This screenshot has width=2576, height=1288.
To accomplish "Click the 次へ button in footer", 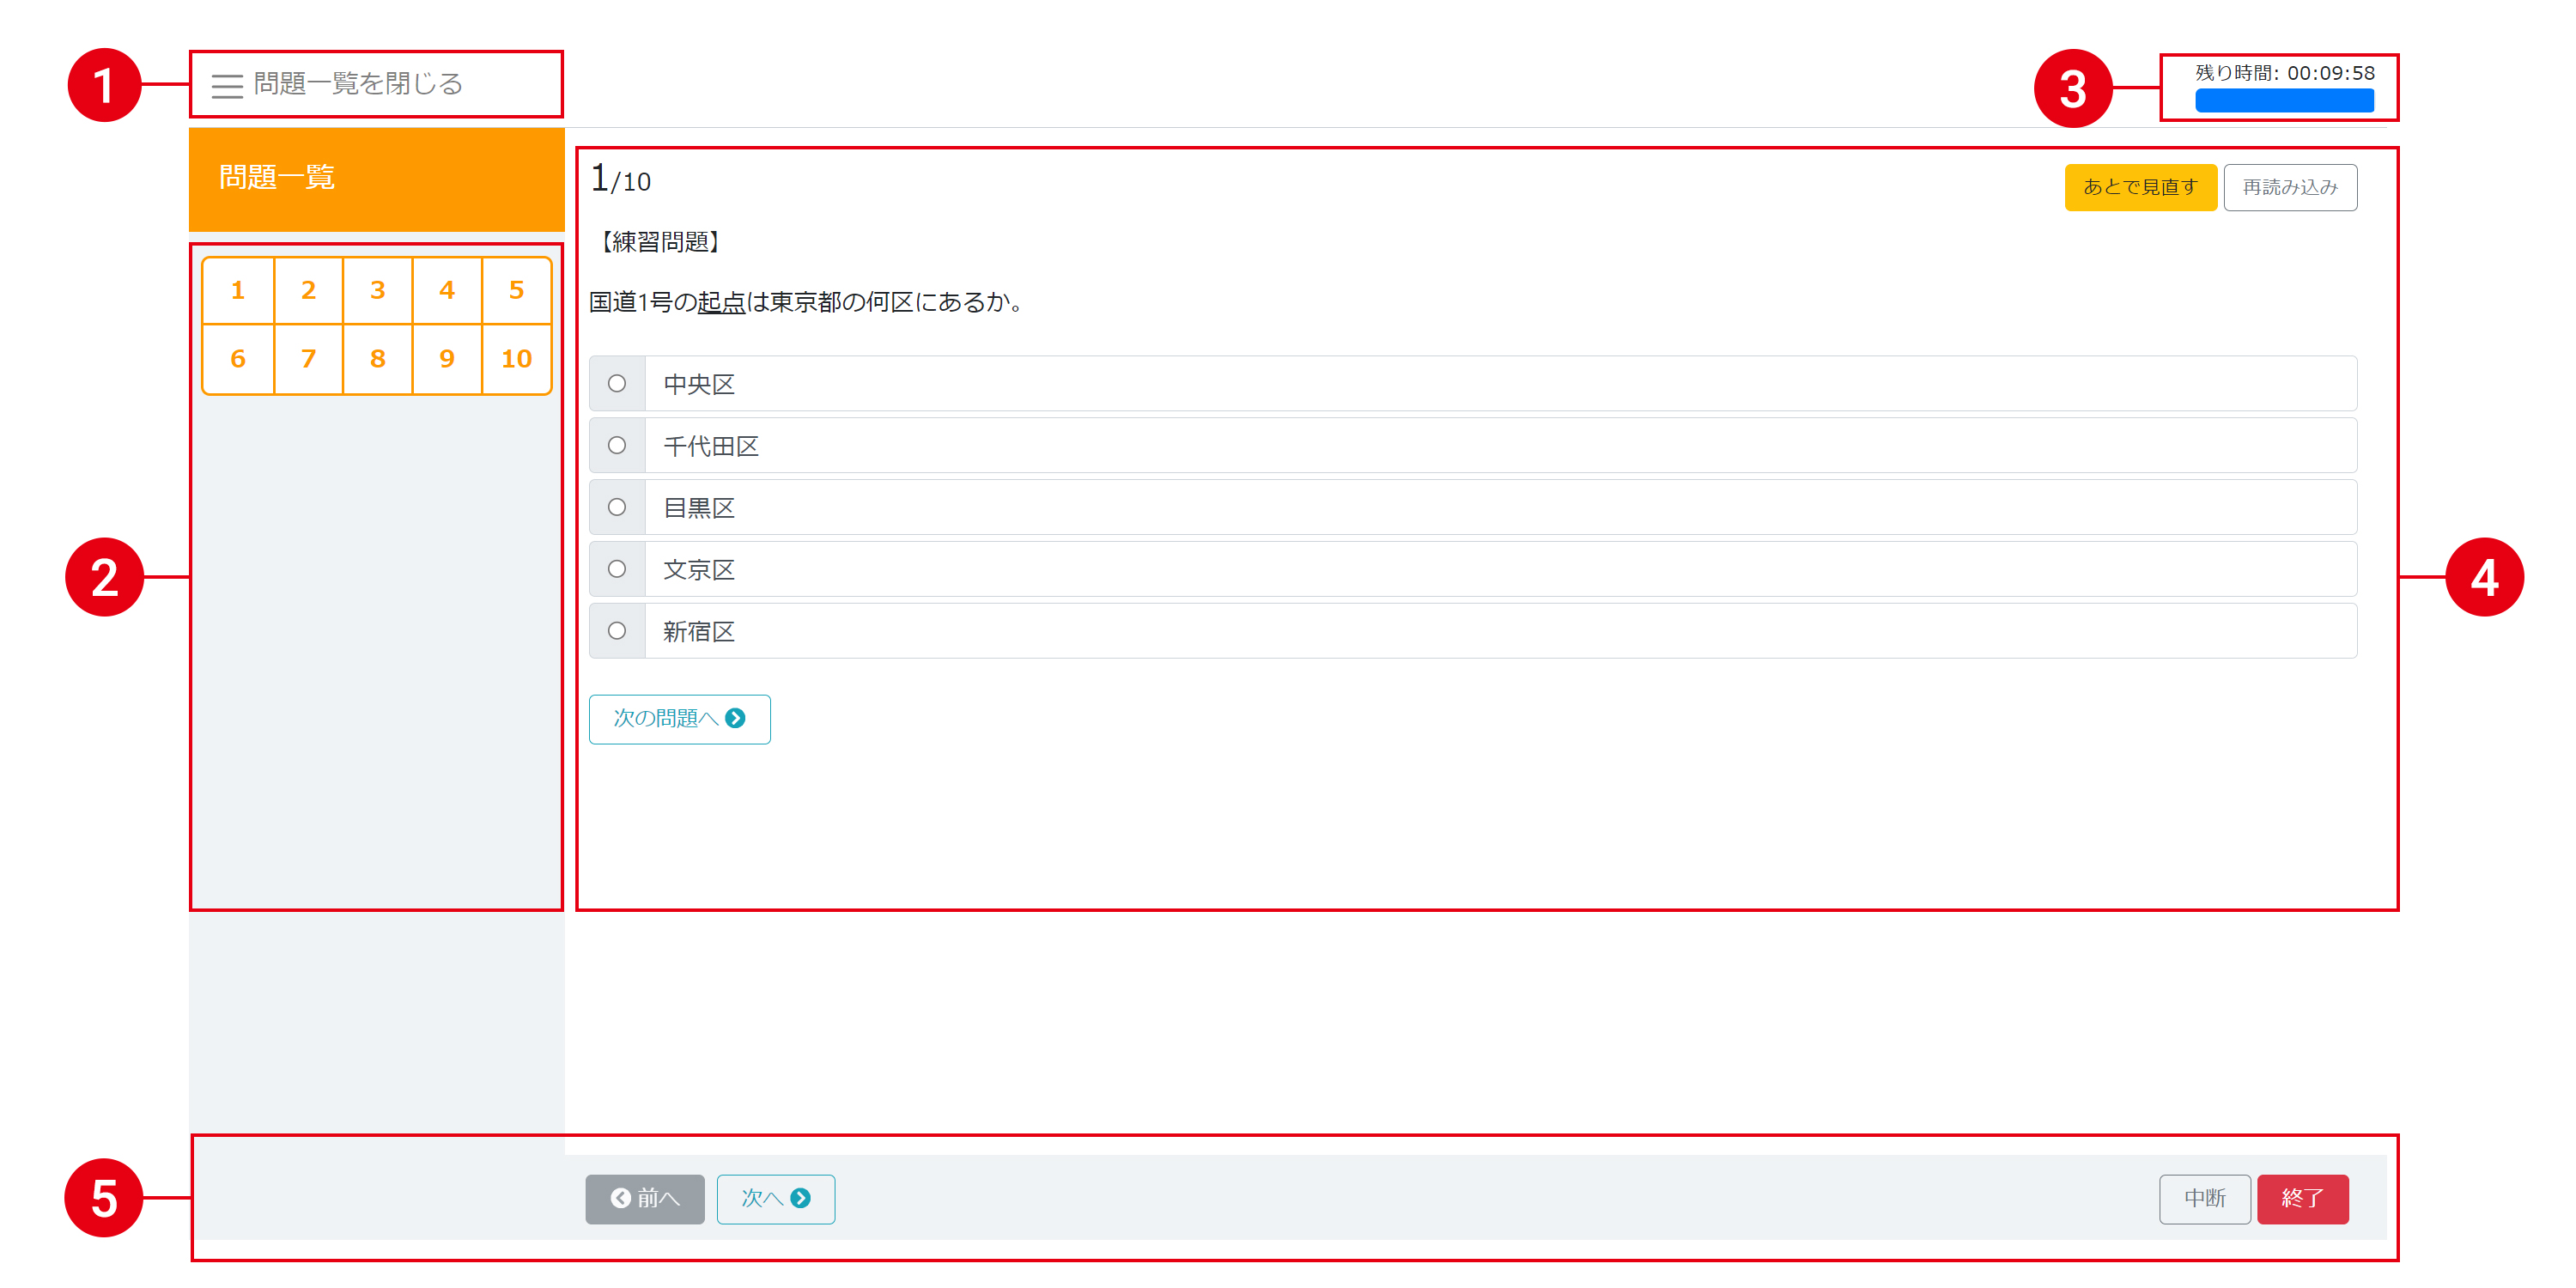I will [775, 1198].
